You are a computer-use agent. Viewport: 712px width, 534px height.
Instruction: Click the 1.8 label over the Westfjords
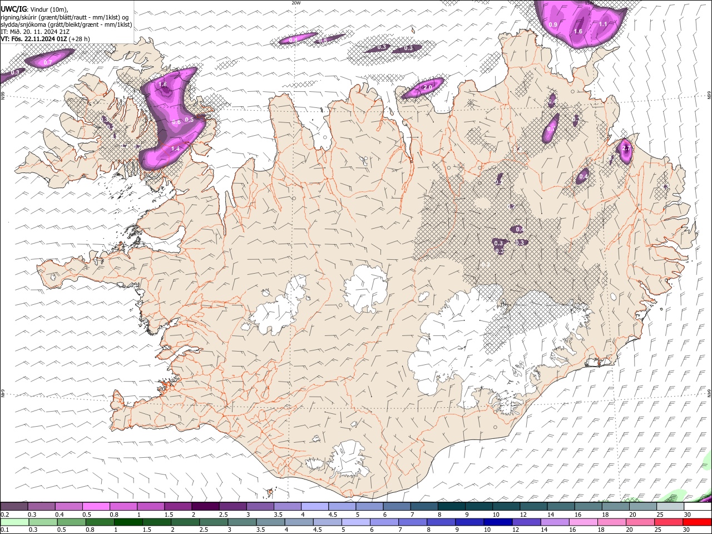click(x=163, y=85)
